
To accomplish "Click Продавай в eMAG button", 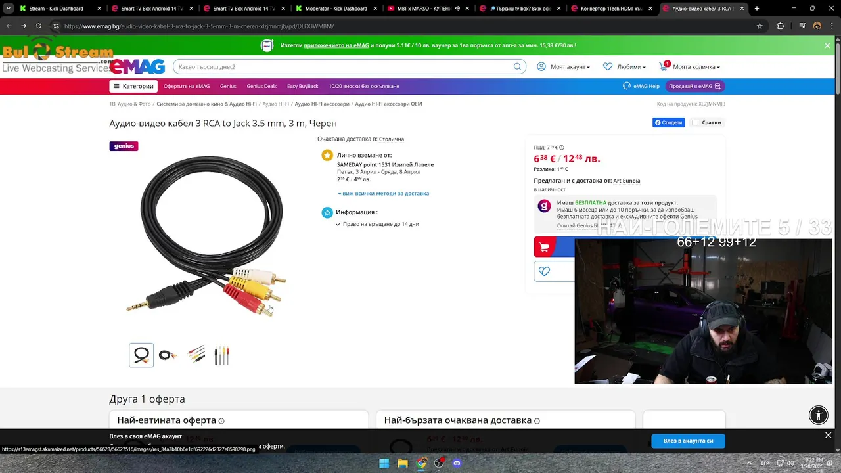I will tap(695, 86).
